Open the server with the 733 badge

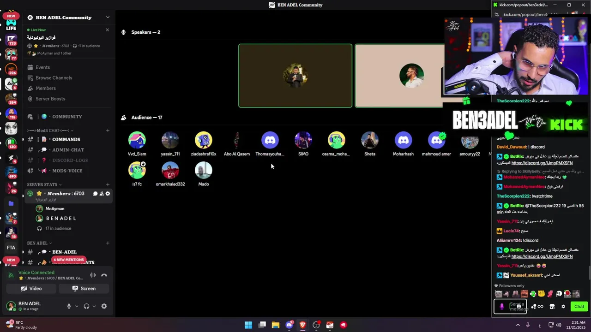pos(11,39)
